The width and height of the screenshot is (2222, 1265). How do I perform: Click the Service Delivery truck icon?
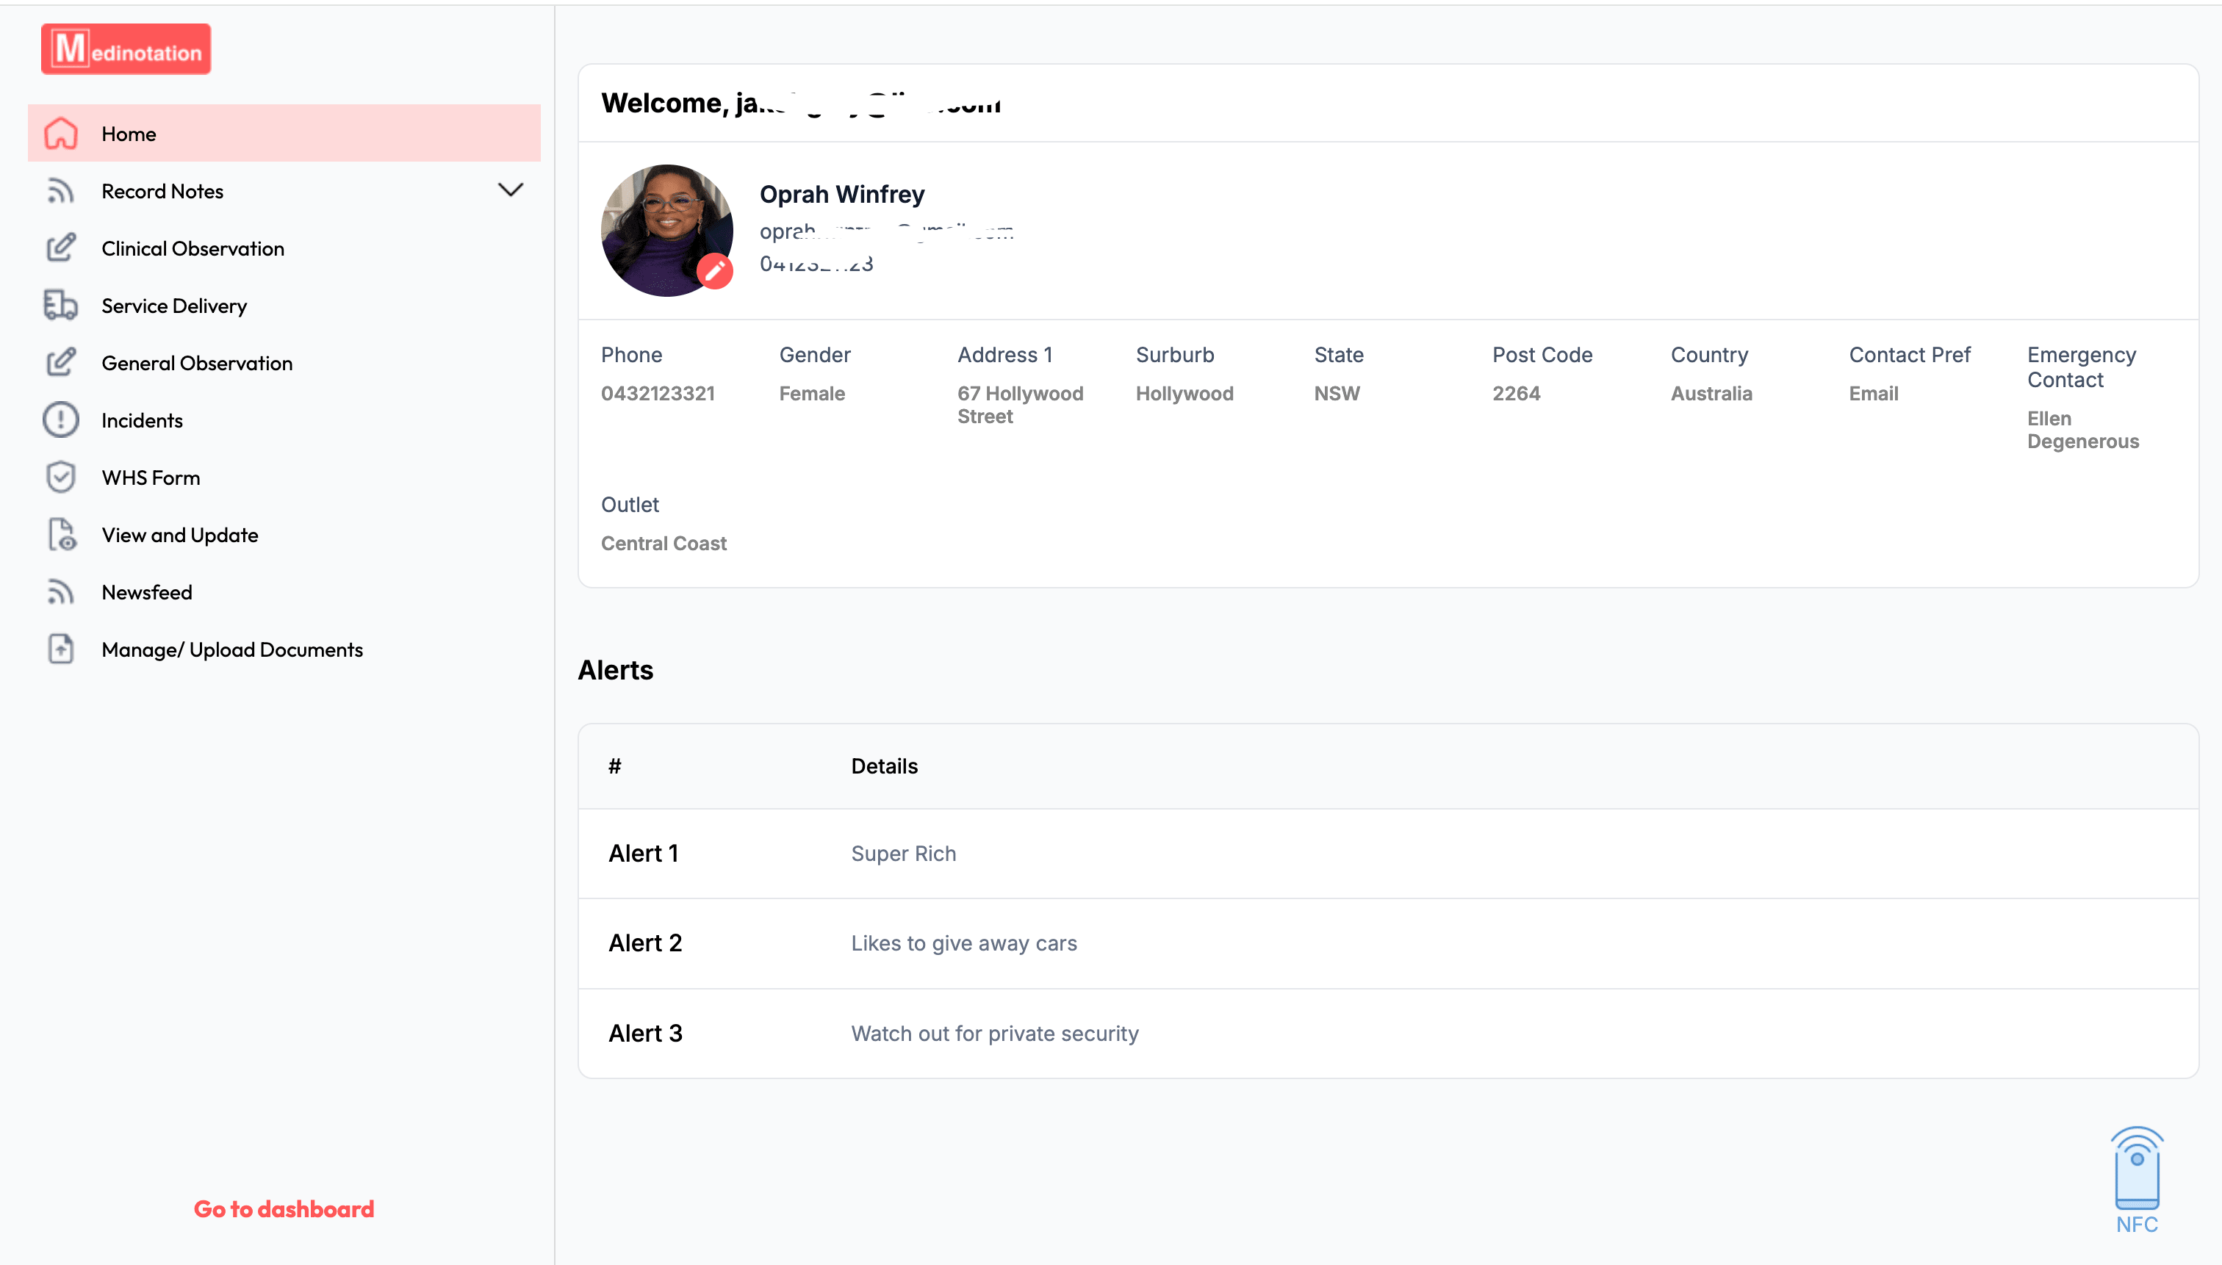tap(61, 305)
